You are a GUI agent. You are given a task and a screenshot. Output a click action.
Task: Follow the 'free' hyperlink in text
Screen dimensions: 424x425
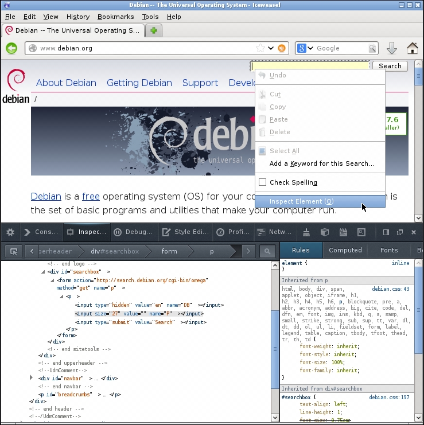91,196
